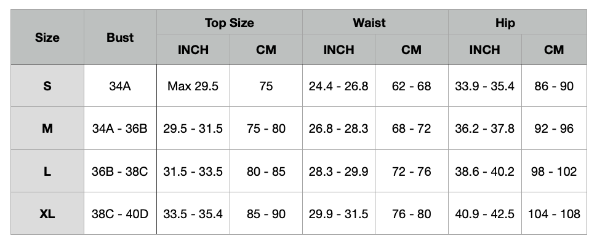Click the Top Size header cell
This screenshot has height=244, width=597.
[x=230, y=22]
